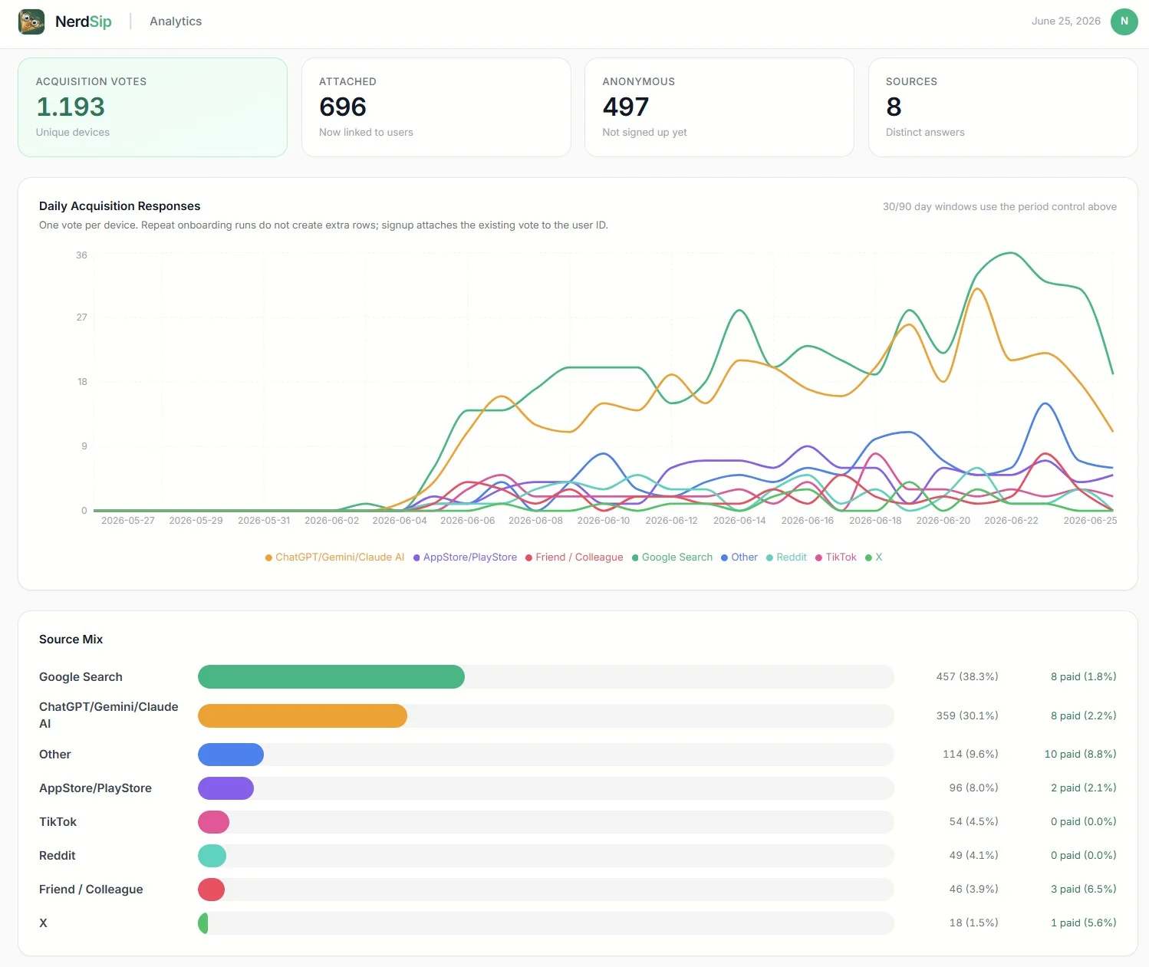Viewport: 1149px width, 967px height.
Task: Select the Attached 696 card
Action: pos(436,107)
